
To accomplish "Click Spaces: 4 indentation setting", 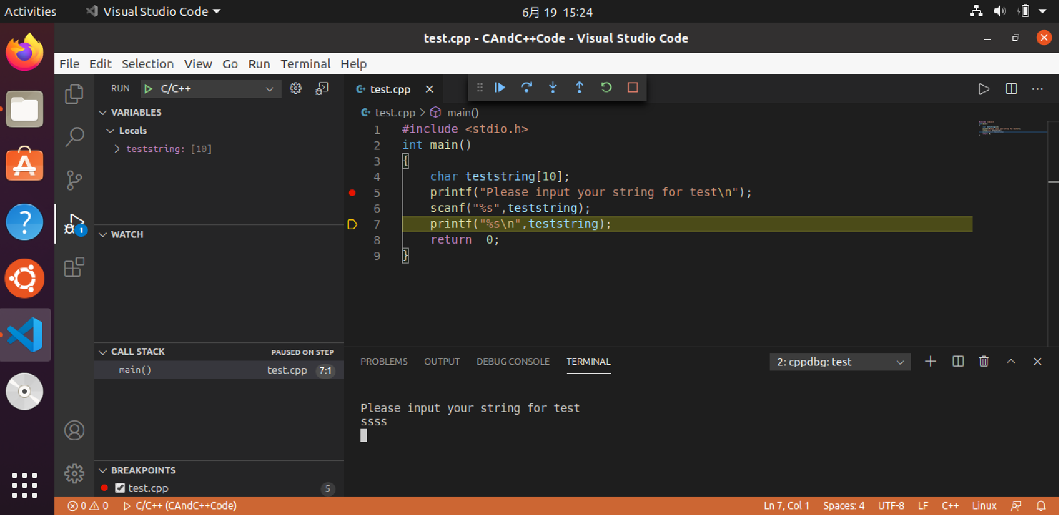I will click(843, 506).
